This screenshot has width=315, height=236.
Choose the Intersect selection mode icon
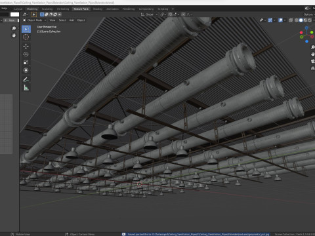(60, 14)
